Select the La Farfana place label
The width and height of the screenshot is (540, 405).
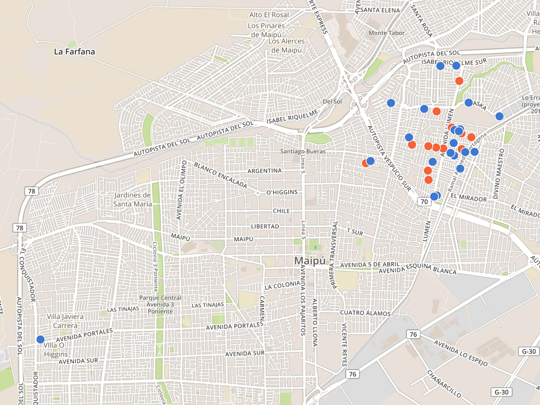point(74,52)
